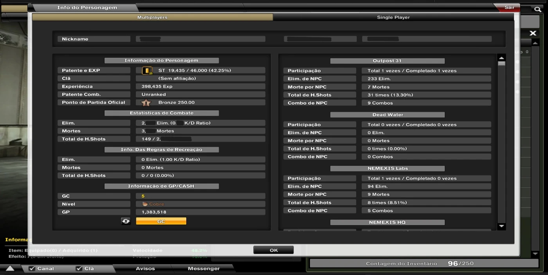Refresh GC info using the refresh icon
548x275 pixels.
pos(125,221)
